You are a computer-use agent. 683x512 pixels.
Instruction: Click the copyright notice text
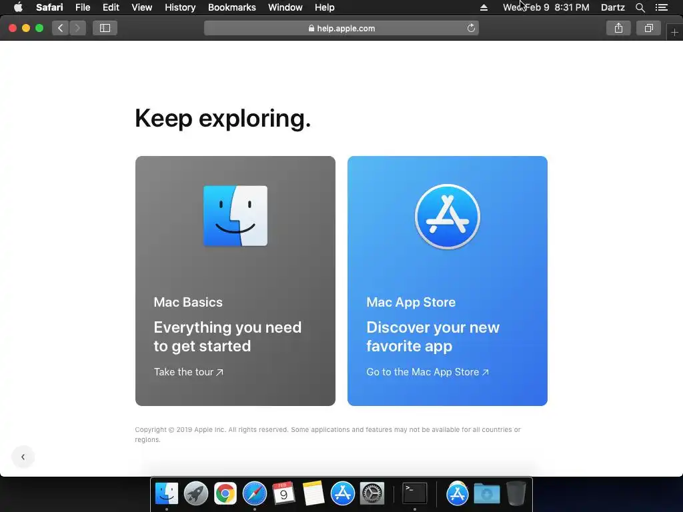(327, 435)
